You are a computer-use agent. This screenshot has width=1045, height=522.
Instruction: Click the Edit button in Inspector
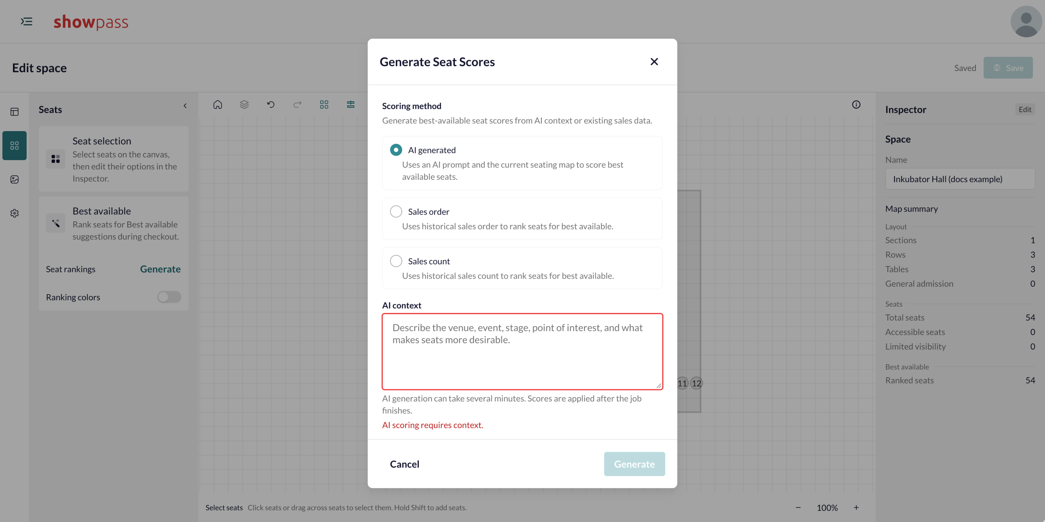coord(1025,110)
